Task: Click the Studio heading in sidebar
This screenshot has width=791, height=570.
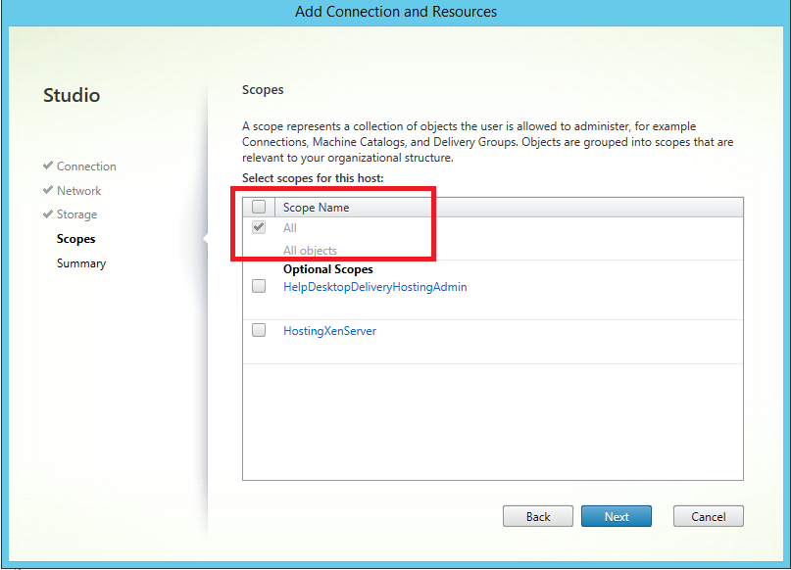Action: 72,96
